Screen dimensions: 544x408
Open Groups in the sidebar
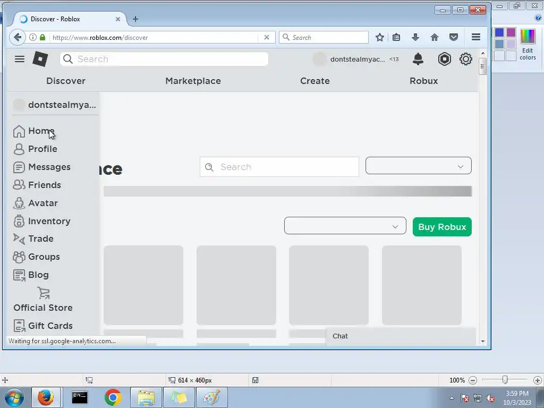(x=37, y=257)
